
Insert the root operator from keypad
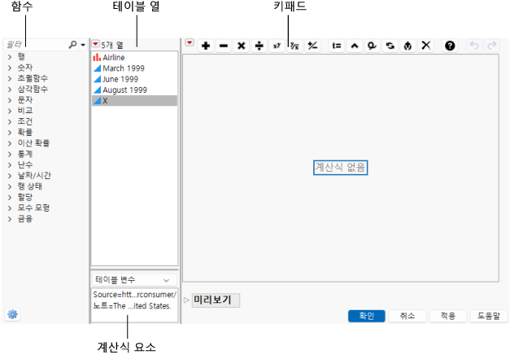[294, 46]
